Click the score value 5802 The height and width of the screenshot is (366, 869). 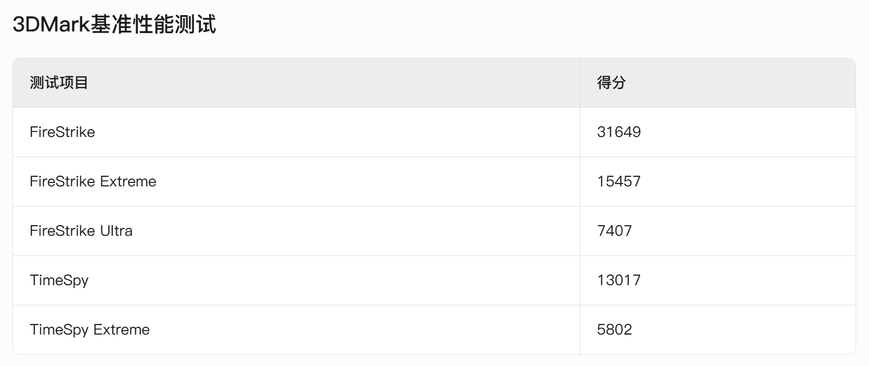tap(614, 330)
